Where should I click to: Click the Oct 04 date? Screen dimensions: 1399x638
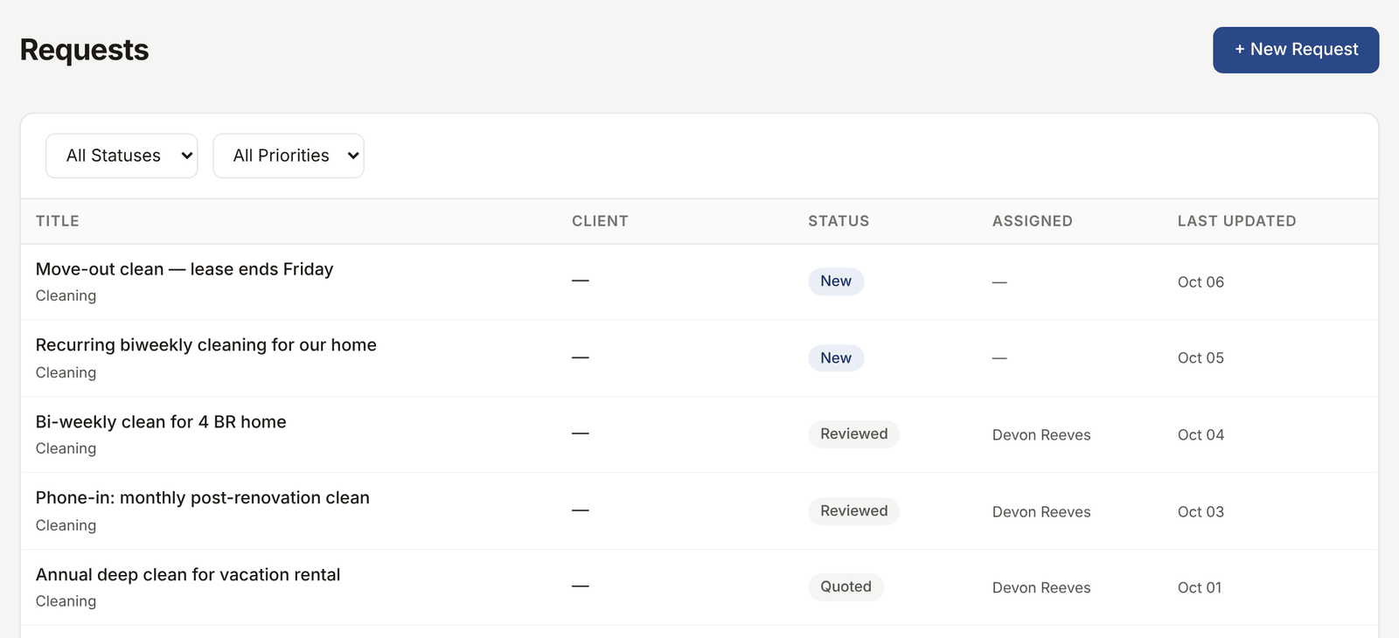tap(1201, 435)
